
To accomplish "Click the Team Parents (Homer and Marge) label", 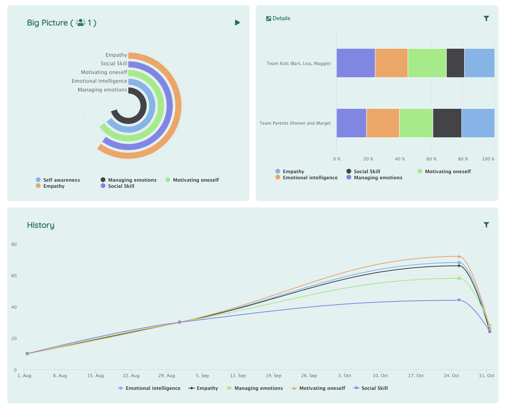I will tap(295, 123).
